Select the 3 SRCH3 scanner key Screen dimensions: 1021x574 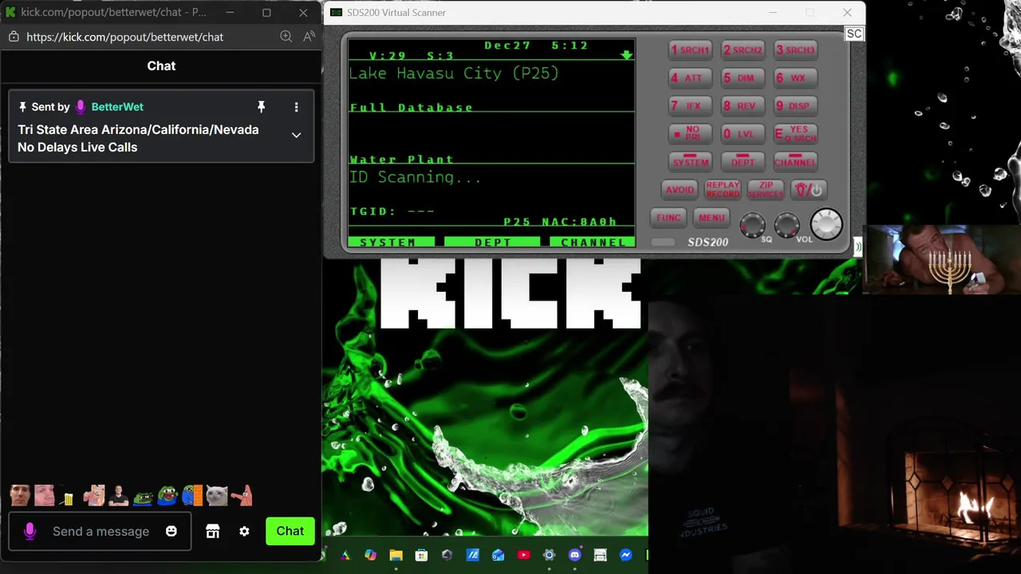[796, 49]
